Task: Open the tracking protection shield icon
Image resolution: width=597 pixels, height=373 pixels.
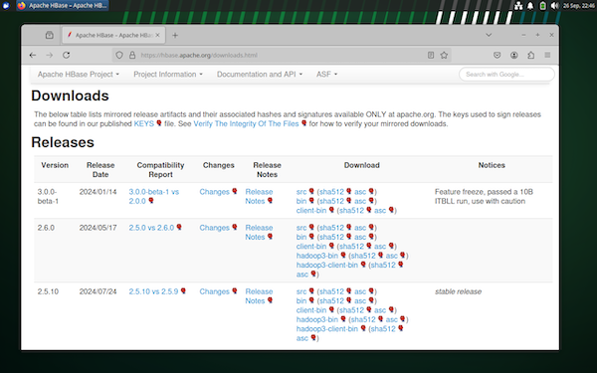Action: pyautogui.click(x=119, y=55)
